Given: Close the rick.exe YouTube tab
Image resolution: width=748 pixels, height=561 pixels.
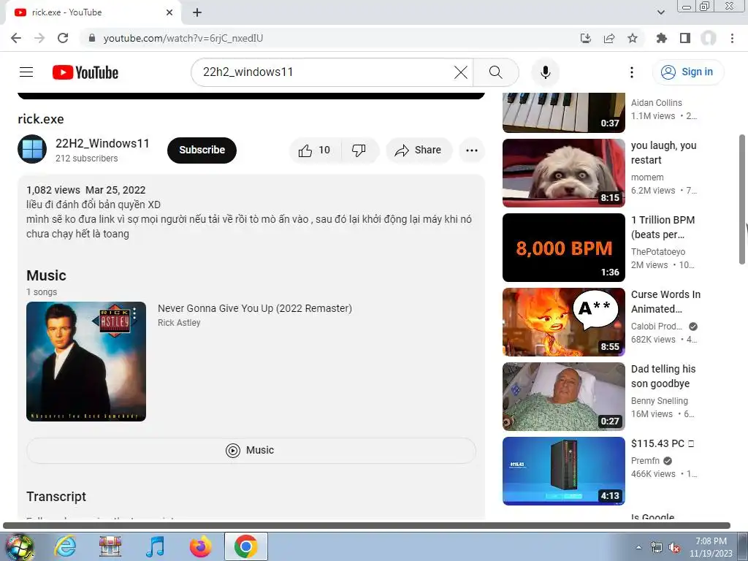Looking at the screenshot, I should (169, 12).
